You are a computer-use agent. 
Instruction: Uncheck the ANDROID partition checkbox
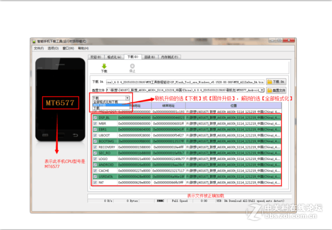point(95,165)
